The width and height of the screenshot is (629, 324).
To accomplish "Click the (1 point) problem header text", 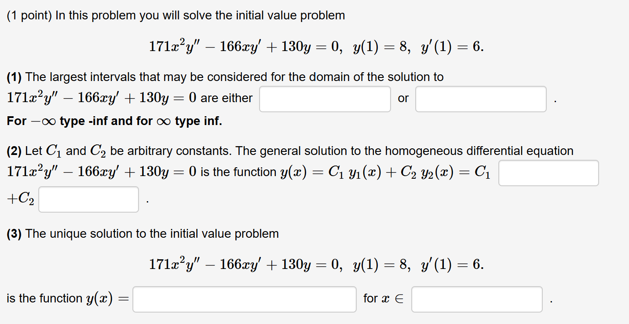I will (175, 15).
